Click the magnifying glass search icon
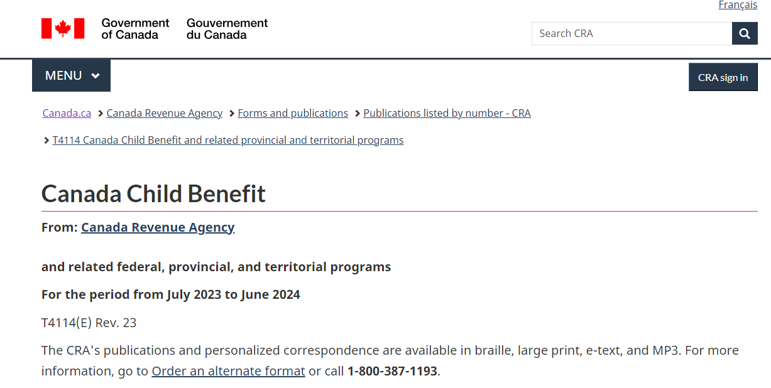 coord(745,33)
